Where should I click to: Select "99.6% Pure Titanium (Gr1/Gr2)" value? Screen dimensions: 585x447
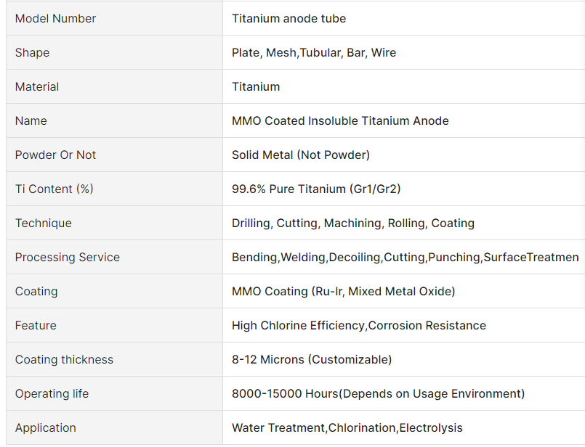[316, 189]
